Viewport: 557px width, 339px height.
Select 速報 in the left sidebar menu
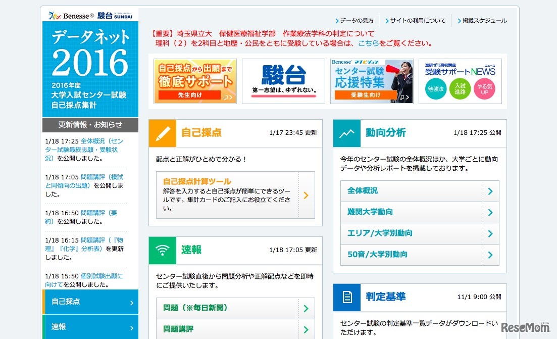(90, 327)
